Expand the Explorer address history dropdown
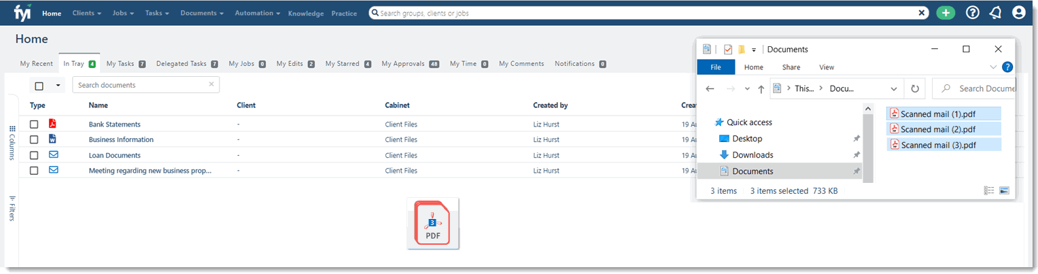1038x274 pixels. pyautogui.click(x=893, y=88)
